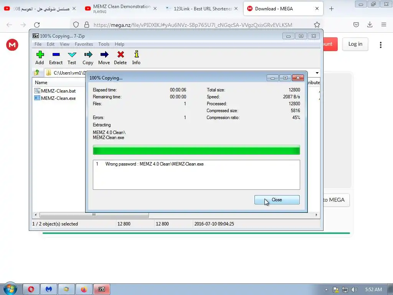The width and height of the screenshot is (393, 295).
Task: Click the Add toolbar icon in 7-Zip
Action: pos(40,58)
